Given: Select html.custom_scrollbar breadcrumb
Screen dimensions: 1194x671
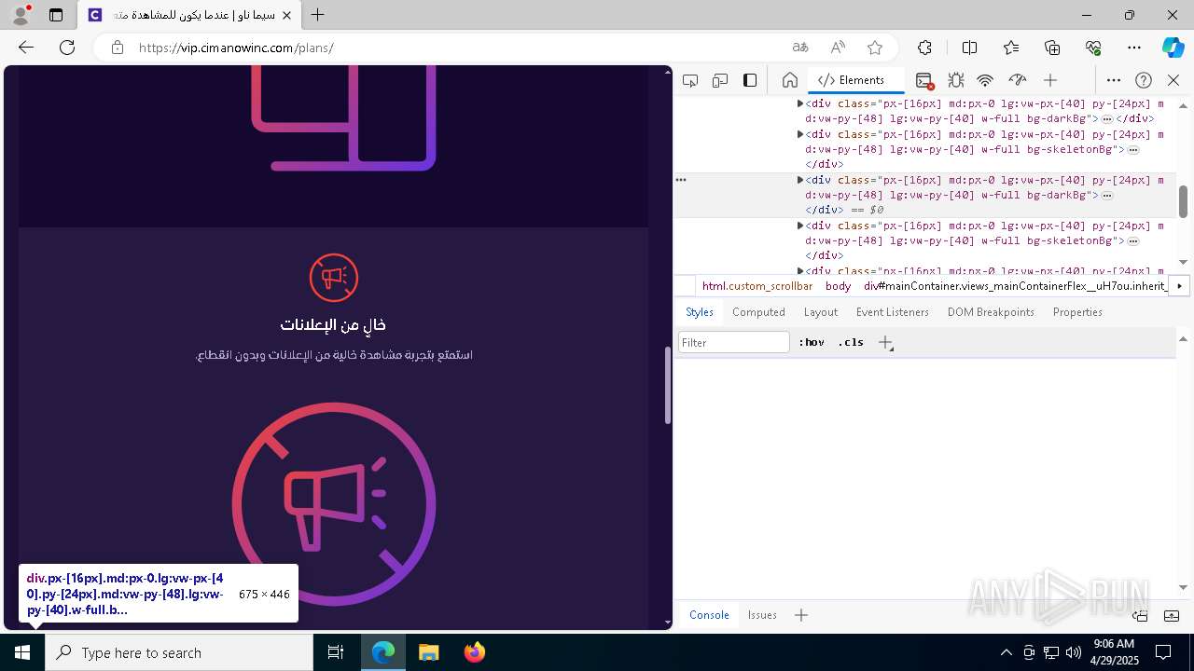Looking at the screenshot, I should [757, 286].
